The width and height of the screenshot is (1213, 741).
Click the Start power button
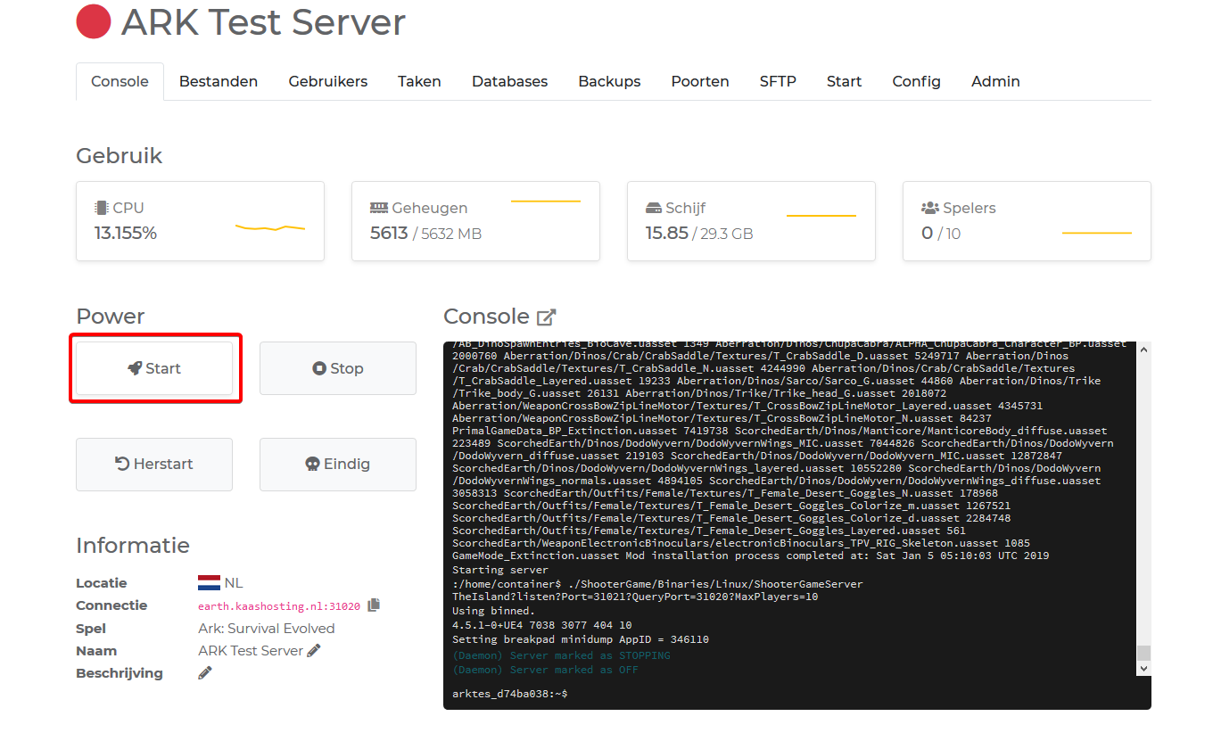pos(154,368)
